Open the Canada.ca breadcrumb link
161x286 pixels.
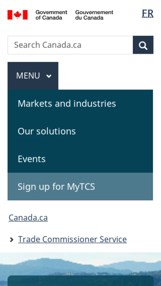coord(28,218)
